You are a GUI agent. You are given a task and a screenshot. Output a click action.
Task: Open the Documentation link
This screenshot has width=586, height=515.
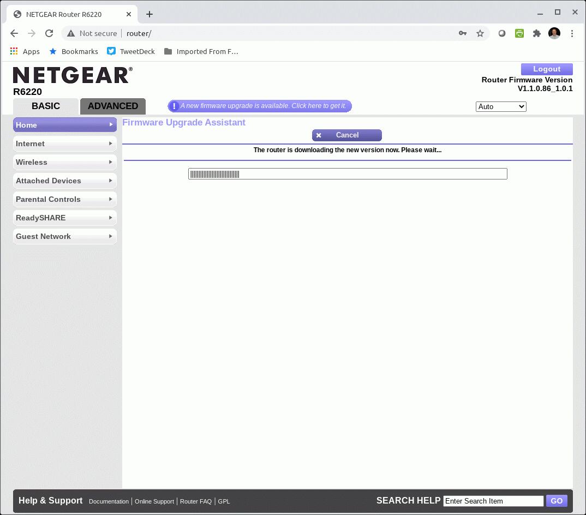[x=109, y=501]
